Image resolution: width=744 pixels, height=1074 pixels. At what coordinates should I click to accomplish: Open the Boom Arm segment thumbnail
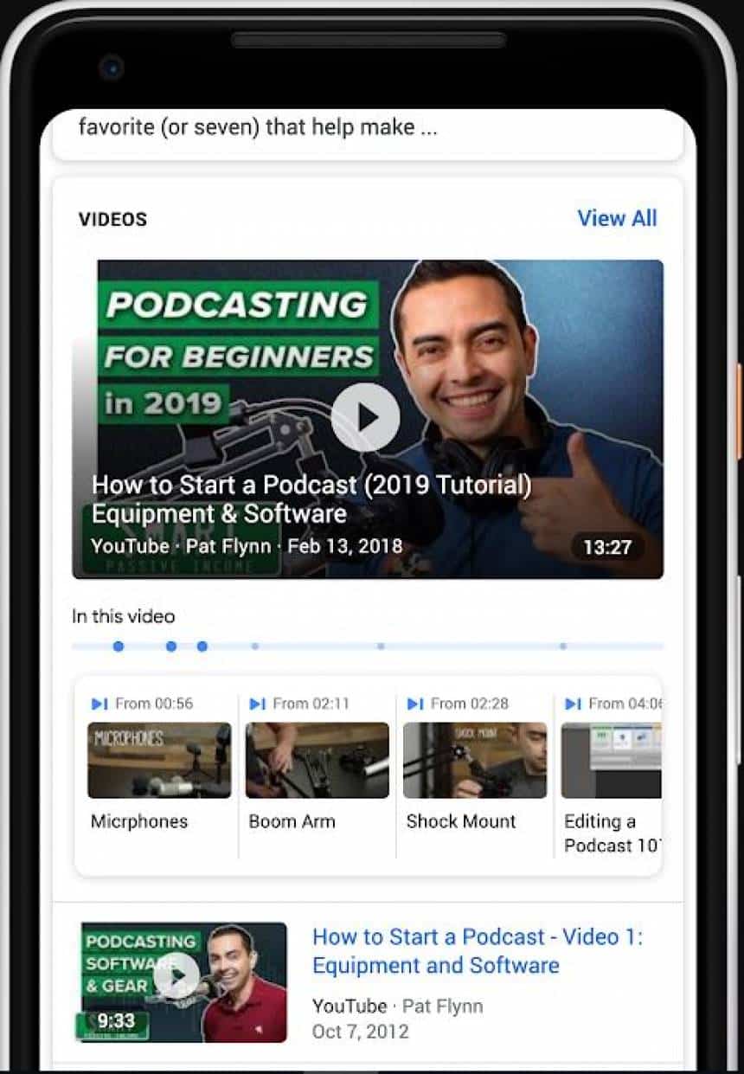point(317,760)
